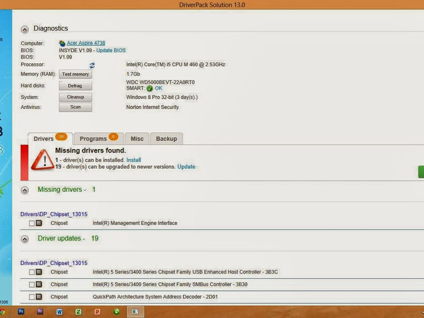
Task: Click the Intel Core i5 processor text
Action: click(x=176, y=64)
